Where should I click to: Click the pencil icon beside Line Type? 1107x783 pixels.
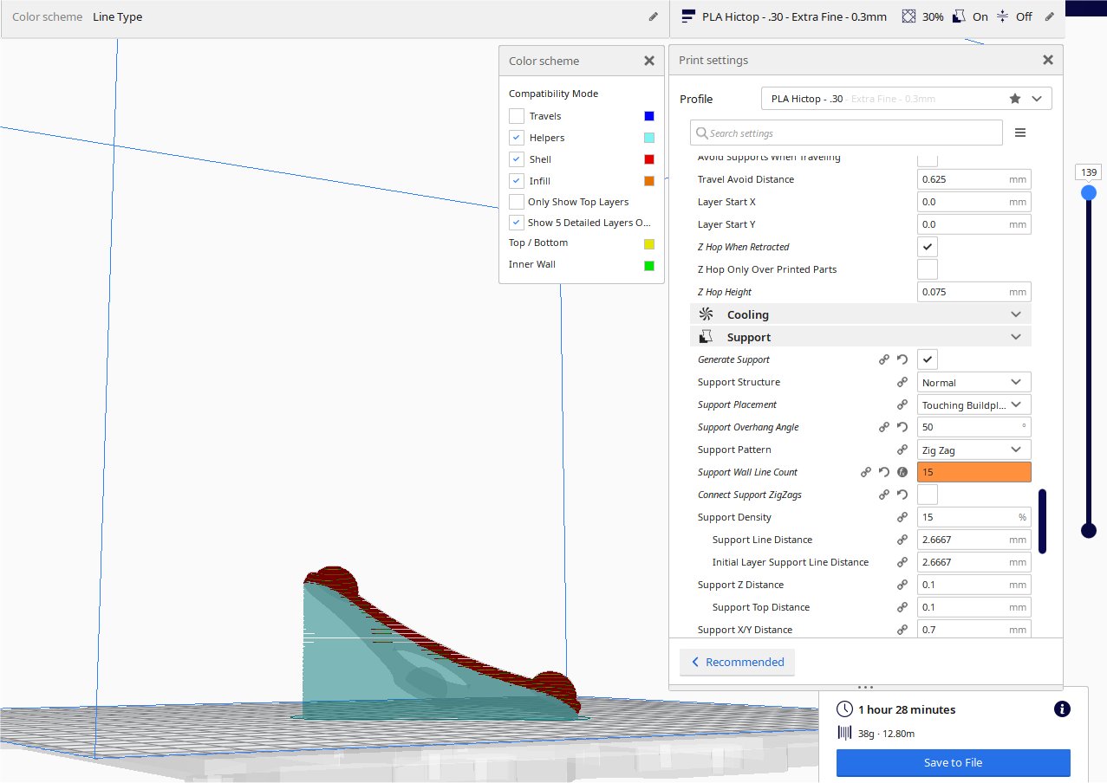[x=653, y=16]
